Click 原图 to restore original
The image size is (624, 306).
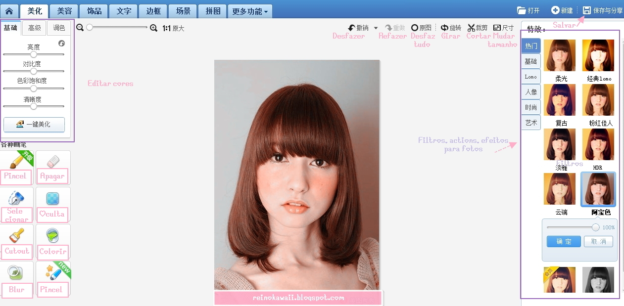(x=422, y=28)
